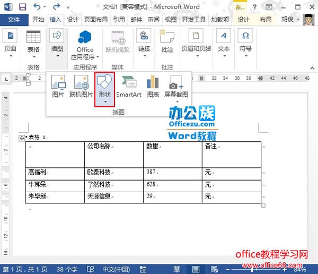Open the Table (表格) insert button
Image resolution: width=318 pixels, height=274 pixels.
33,44
